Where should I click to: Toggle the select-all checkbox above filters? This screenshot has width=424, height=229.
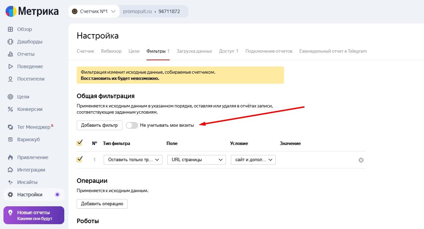point(80,143)
